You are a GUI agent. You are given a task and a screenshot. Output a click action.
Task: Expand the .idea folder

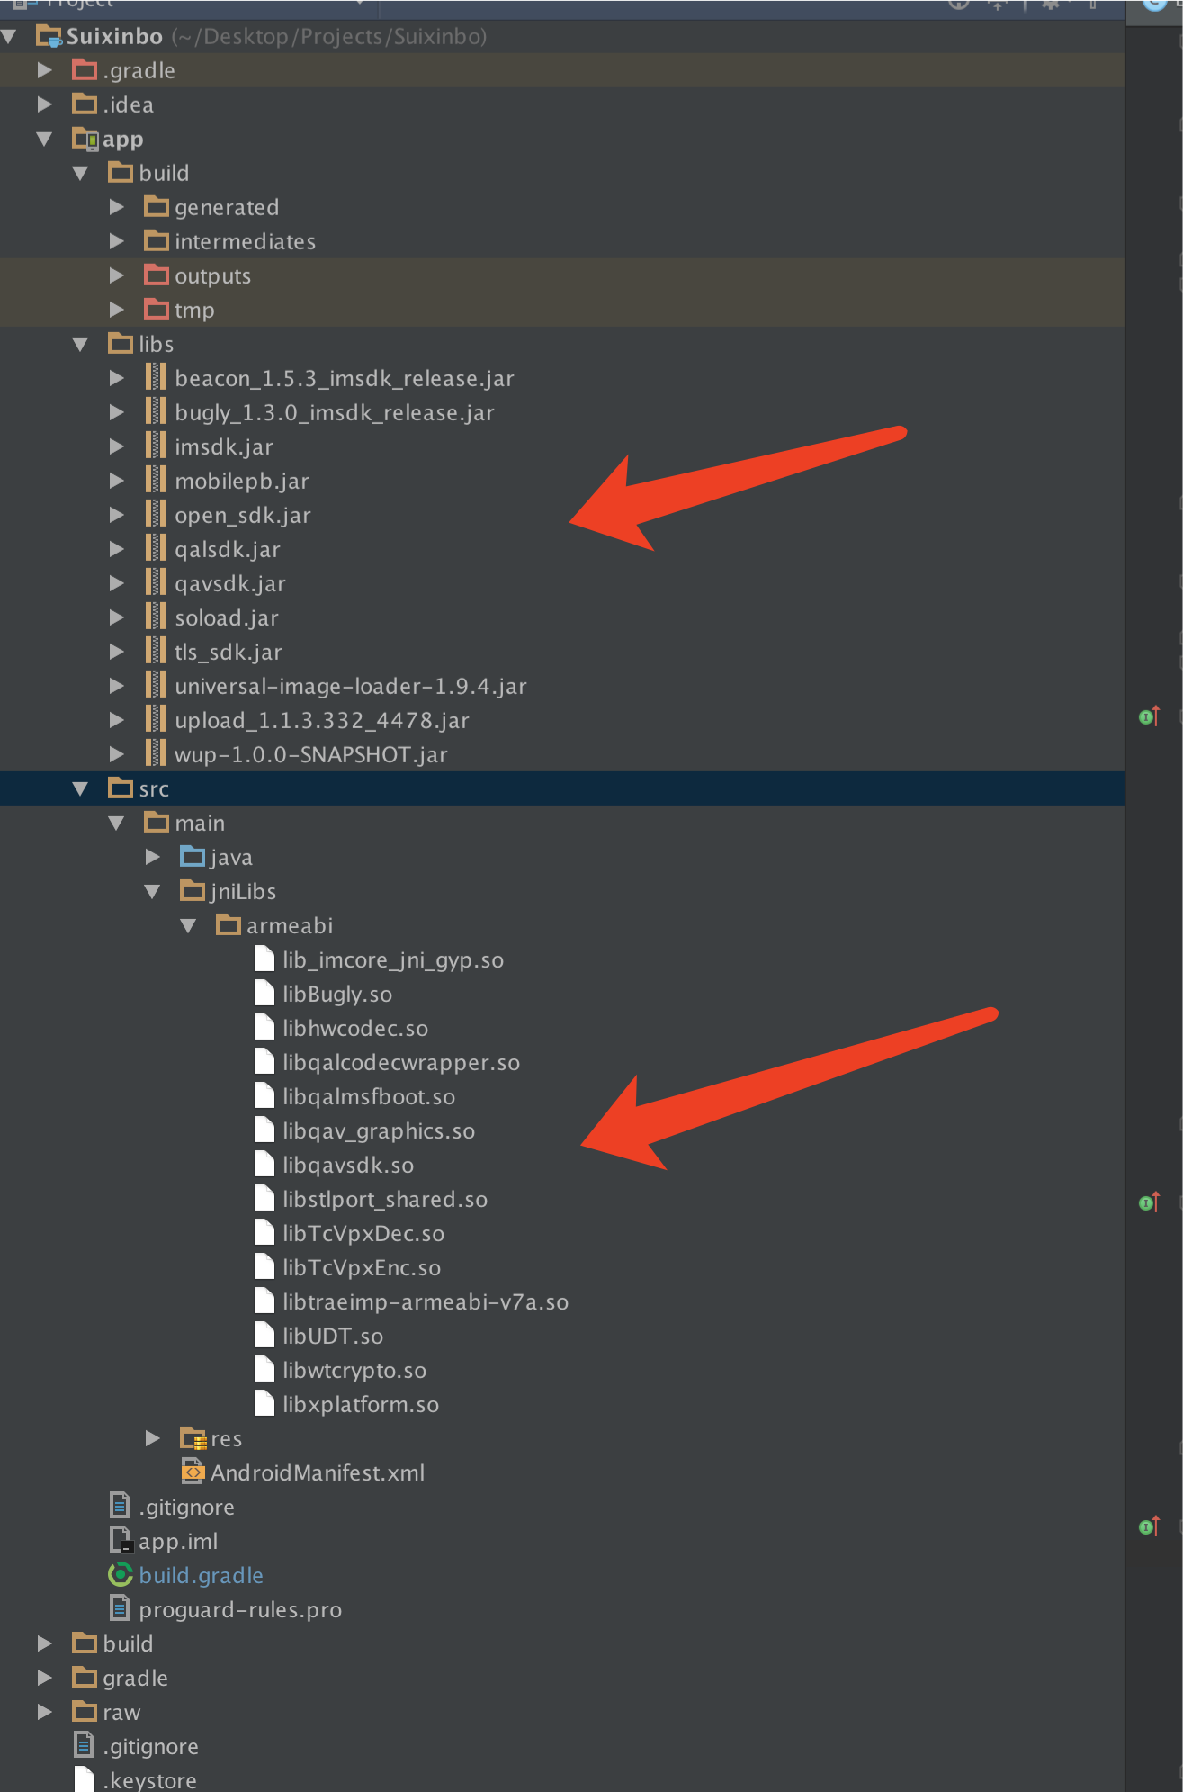[x=44, y=104]
